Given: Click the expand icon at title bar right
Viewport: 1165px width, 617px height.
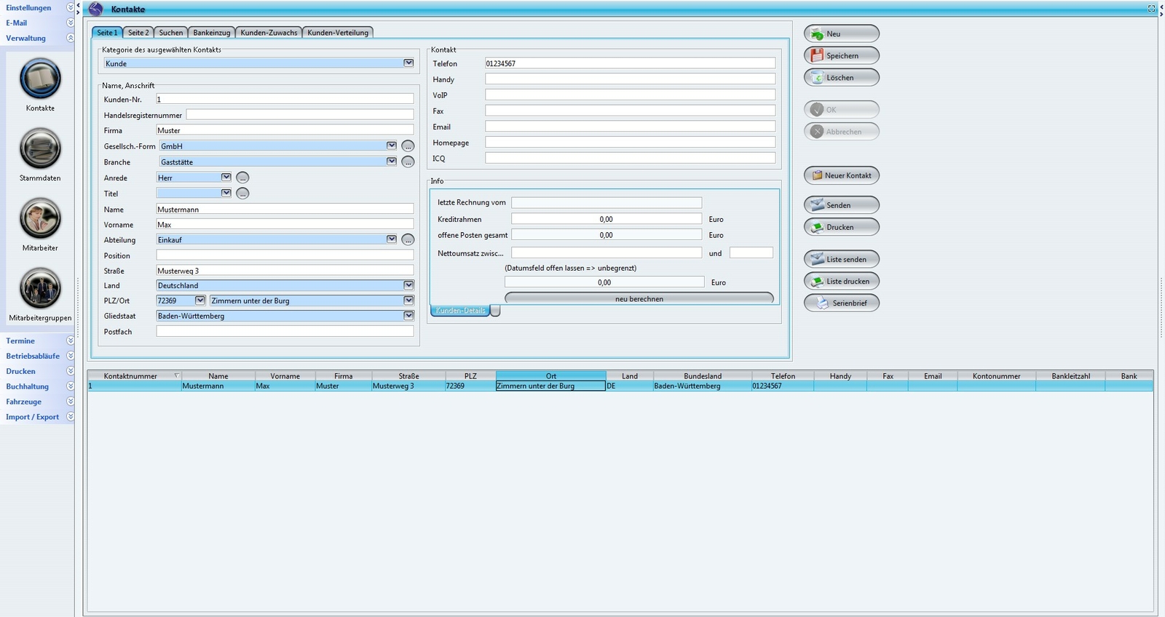Looking at the screenshot, I should 1151,9.
